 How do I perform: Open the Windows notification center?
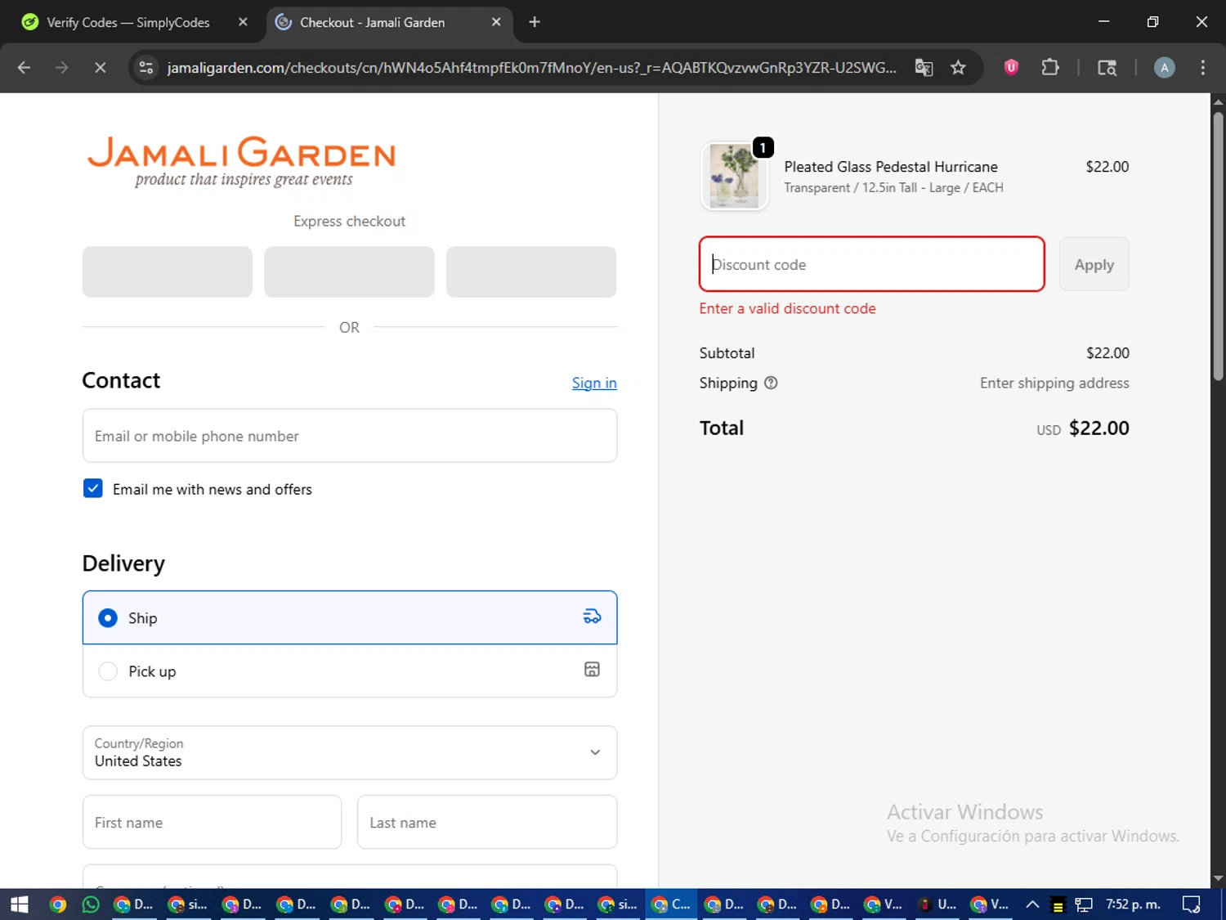1191,904
